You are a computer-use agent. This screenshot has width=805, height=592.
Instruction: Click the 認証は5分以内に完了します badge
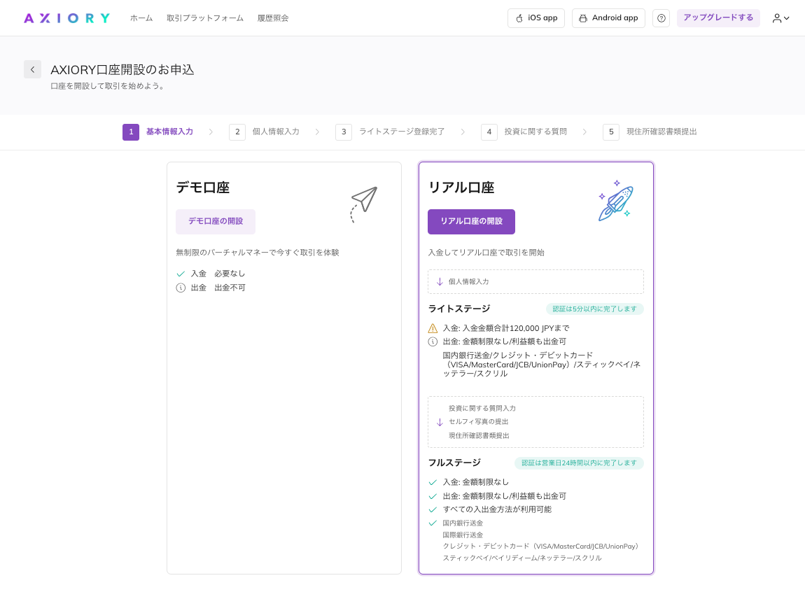pos(594,309)
